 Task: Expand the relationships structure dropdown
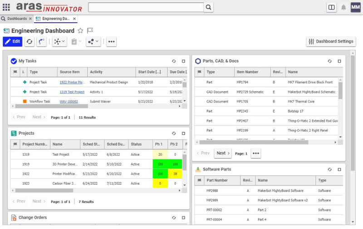click(59, 41)
